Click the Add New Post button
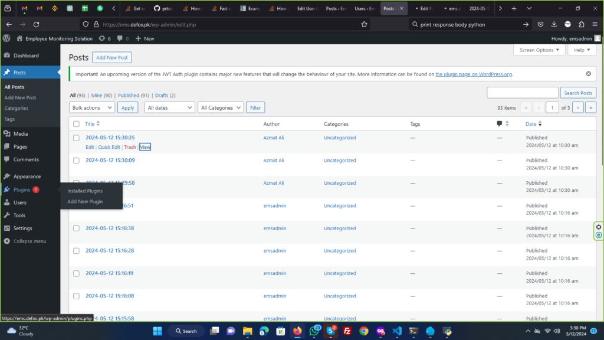The width and height of the screenshot is (604, 340). (x=111, y=57)
